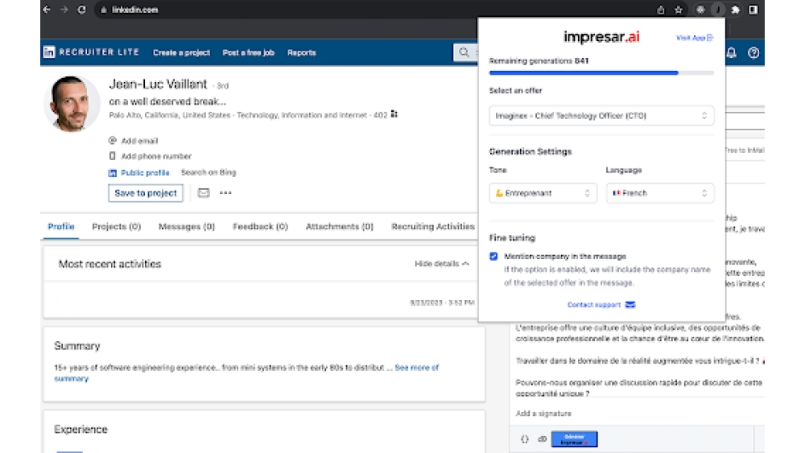Viewport: 805px width, 453px height.
Task: Click the share page icon in address bar
Action: (x=661, y=10)
